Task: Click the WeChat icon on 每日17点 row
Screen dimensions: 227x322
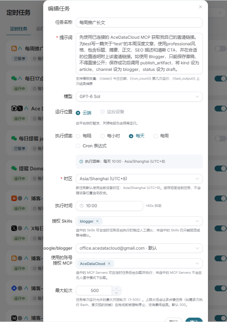Action: click(14, 79)
